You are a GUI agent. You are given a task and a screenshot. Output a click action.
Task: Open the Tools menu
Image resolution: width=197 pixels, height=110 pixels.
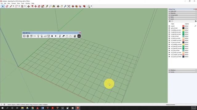[x=23, y=3]
